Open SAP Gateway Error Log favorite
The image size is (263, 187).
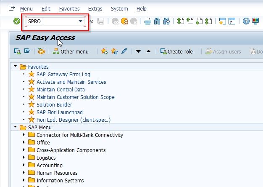[x=63, y=74]
